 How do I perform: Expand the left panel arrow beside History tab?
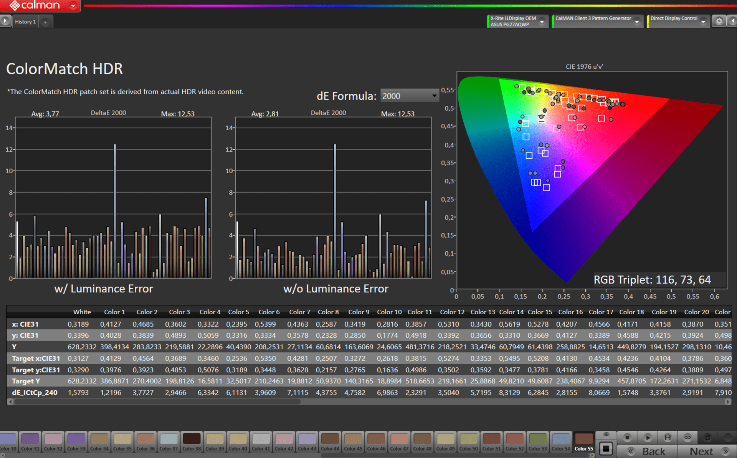[5, 21]
